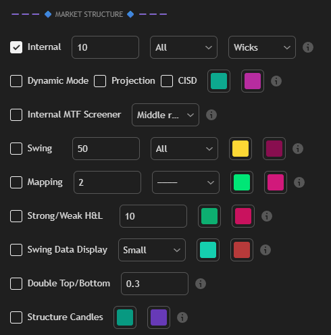Open purple Structure Candles color swatch
This screenshot has width=331, height=335.
[159, 317]
